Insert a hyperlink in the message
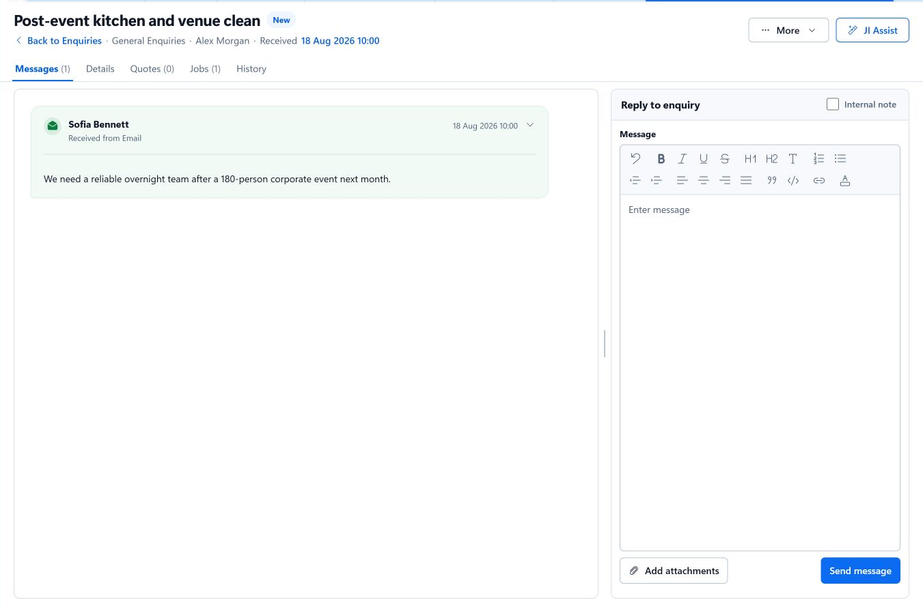 pos(818,180)
